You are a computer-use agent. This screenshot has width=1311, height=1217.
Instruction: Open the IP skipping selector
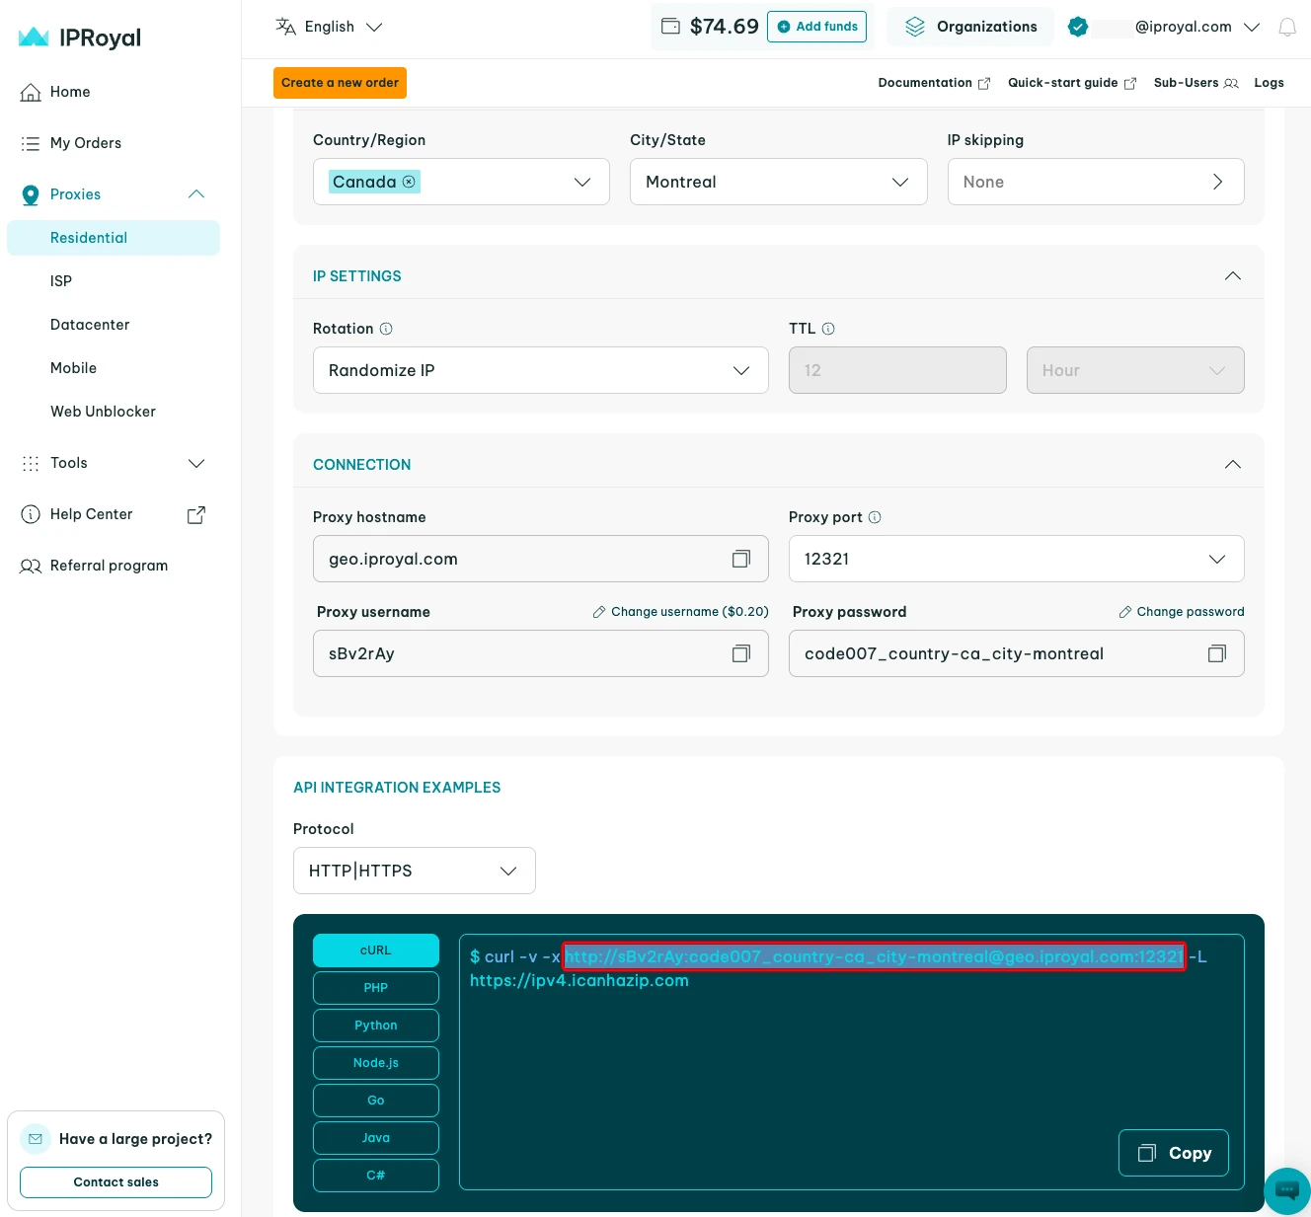coord(1096,182)
